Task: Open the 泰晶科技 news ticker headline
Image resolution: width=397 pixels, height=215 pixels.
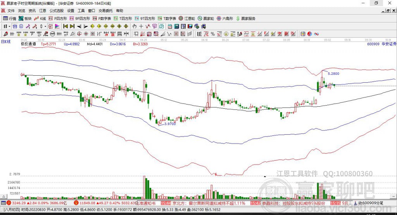Action: coord(293,203)
